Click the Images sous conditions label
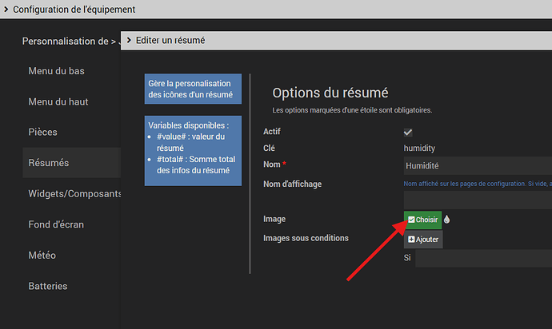552x329 pixels. click(306, 238)
